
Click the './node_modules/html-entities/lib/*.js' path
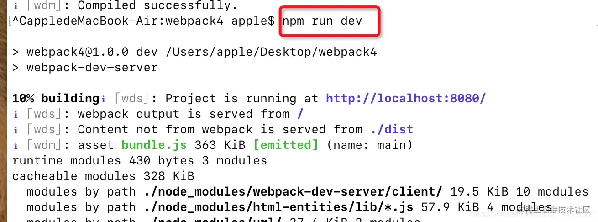(x=278, y=207)
